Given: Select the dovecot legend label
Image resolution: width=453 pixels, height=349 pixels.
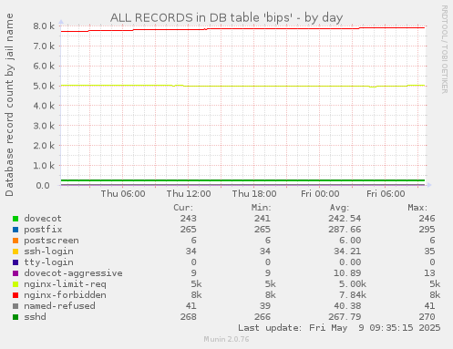Looking at the screenshot, I should pyautogui.click(x=43, y=219).
